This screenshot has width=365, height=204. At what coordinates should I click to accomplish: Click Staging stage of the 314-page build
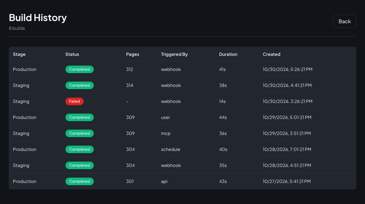click(x=21, y=85)
